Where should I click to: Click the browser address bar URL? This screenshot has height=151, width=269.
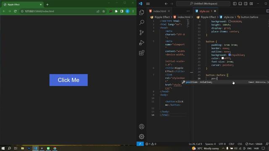click(40, 11)
